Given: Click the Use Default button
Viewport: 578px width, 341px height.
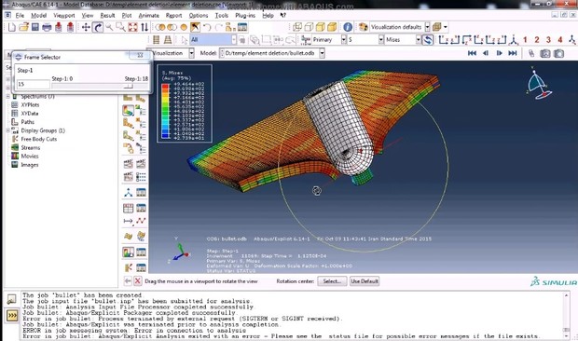Looking at the screenshot, I should 365,281.
